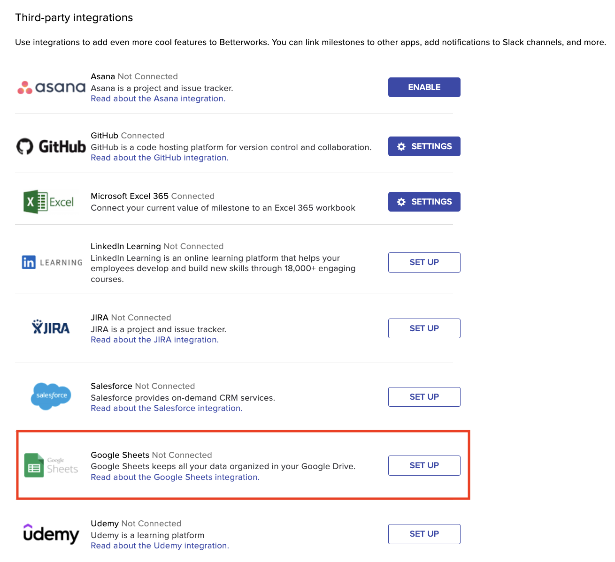The image size is (615, 562).
Task: Read about the JIRA integration
Action: [155, 340]
